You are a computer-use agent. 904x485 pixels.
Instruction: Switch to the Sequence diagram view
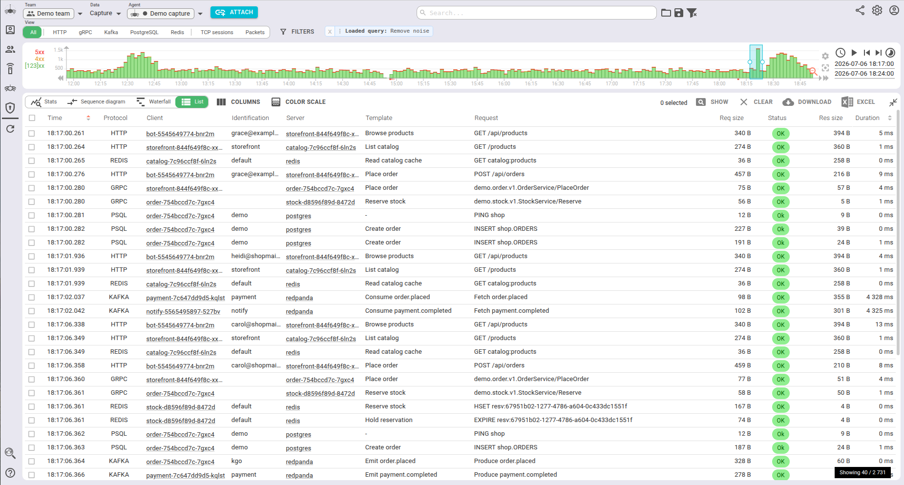97,101
